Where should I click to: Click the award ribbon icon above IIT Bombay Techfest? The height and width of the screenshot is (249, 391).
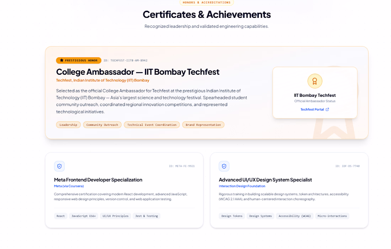[315, 81]
